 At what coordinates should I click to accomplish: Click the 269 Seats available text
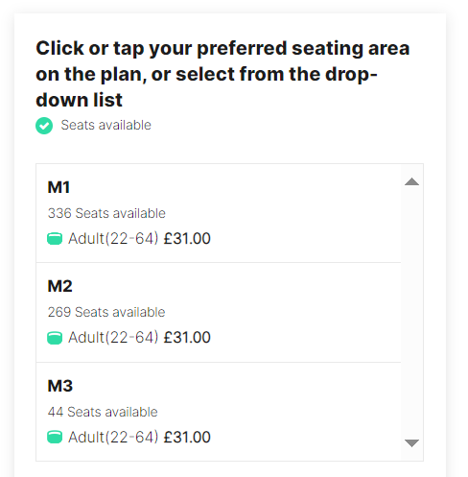pyautogui.click(x=106, y=312)
